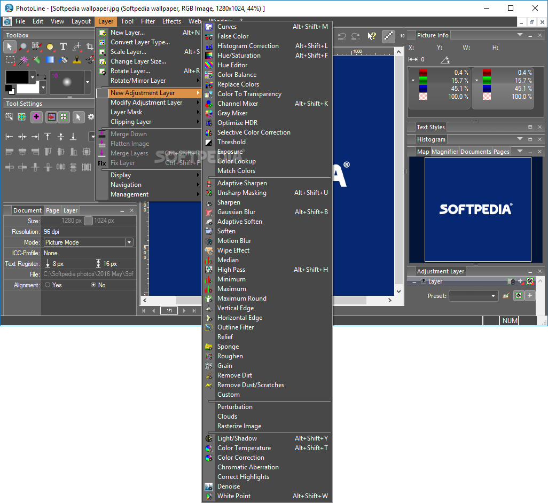The height and width of the screenshot is (503, 548).
Task: Click the Map panel image thumbnail
Action: [x=477, y=209]
